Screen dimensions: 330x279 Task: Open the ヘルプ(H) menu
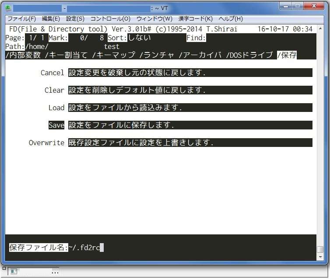tap(231, 19)
